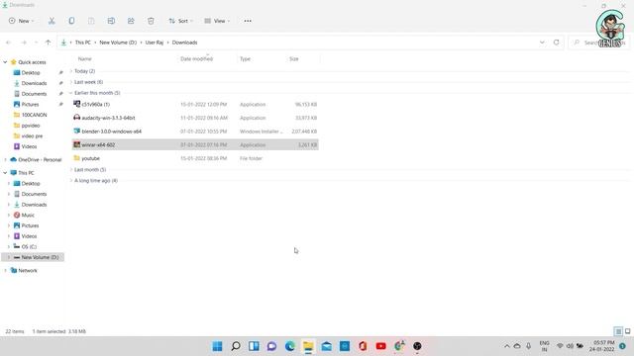Select the blender-3.0.0-windows-x64 installer
634x356 pixels.
click(x=195, y=132)
